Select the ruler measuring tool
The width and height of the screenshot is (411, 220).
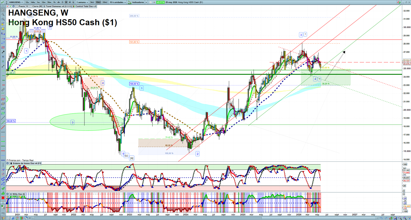tap(3, 90)
